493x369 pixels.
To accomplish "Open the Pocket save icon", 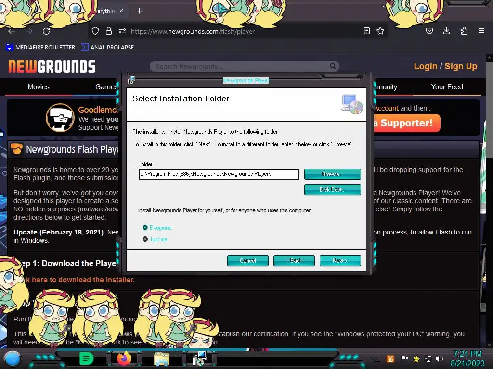I will click(429, 31).
